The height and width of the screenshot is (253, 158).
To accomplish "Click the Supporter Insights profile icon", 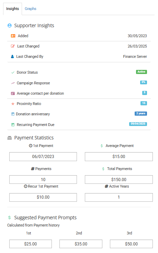I will tap(10, 25).
